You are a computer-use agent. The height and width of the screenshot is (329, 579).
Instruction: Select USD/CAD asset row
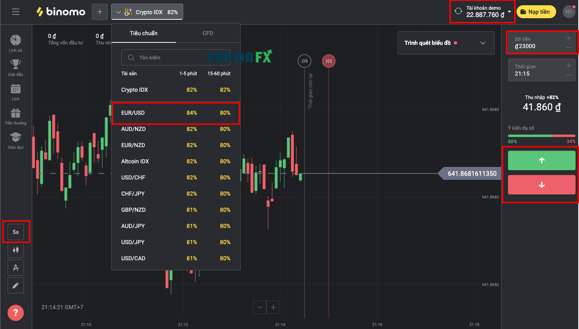point(176,258)
